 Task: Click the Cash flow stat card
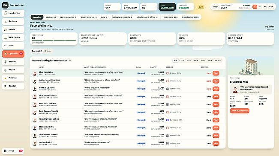pyautogui.click(x=186, y=7)
